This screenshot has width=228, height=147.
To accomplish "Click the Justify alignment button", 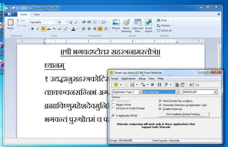I will [100, 29].
